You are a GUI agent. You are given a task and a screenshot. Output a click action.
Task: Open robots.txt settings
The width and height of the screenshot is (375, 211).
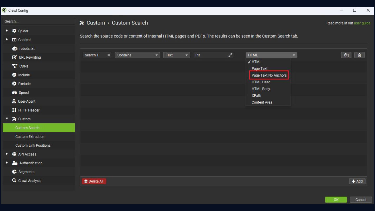(x=39, y=48)
